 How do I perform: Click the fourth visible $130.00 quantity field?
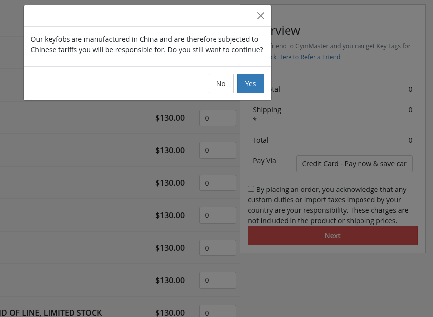click(x=217, y=215)
